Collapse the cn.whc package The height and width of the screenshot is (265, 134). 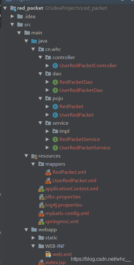[x=33, y=49]
